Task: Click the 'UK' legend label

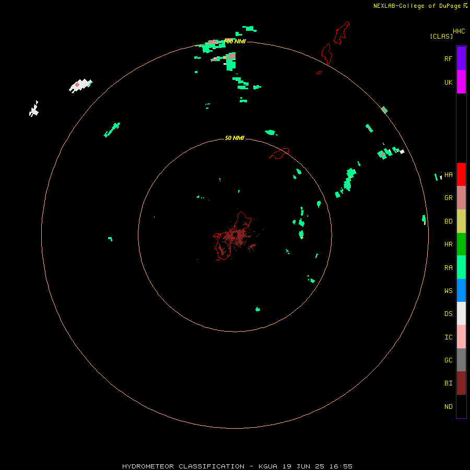Action: [448, 82]
